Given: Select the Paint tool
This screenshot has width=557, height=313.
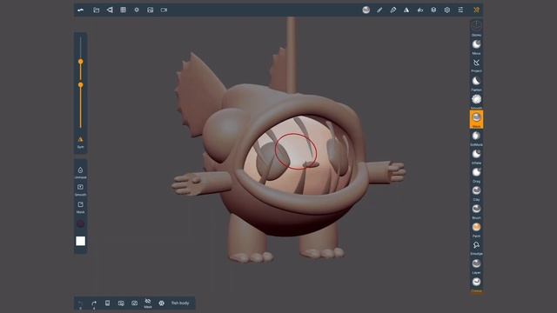Looking at the screenshot, I should click(476, 230).
